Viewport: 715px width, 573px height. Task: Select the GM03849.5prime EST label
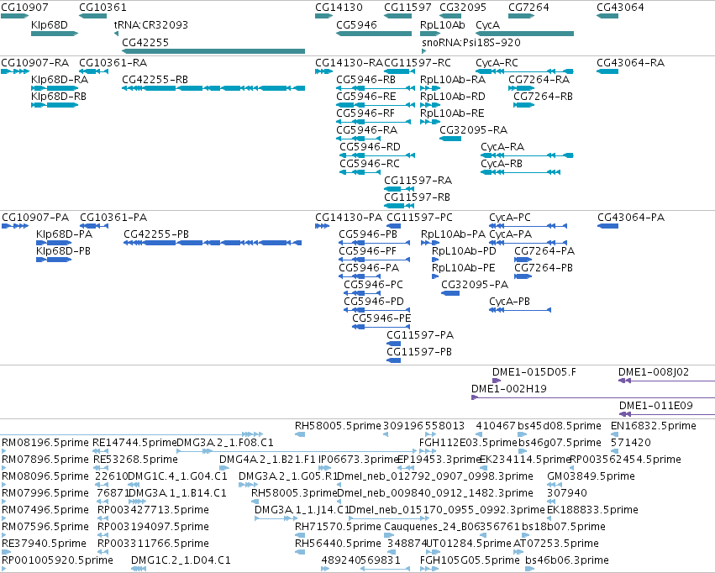tap(591, 476)
